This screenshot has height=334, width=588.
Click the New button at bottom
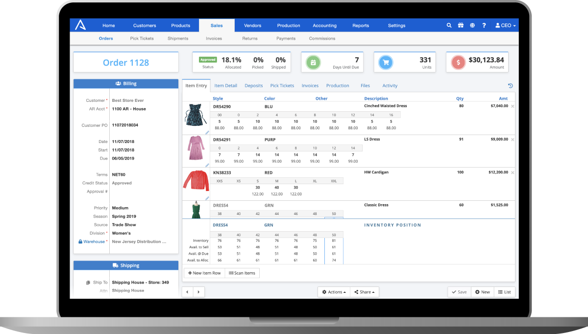[482, 292]
